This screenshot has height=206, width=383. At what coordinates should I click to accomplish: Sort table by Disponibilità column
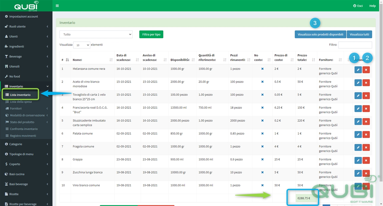[x=193, y=60]
